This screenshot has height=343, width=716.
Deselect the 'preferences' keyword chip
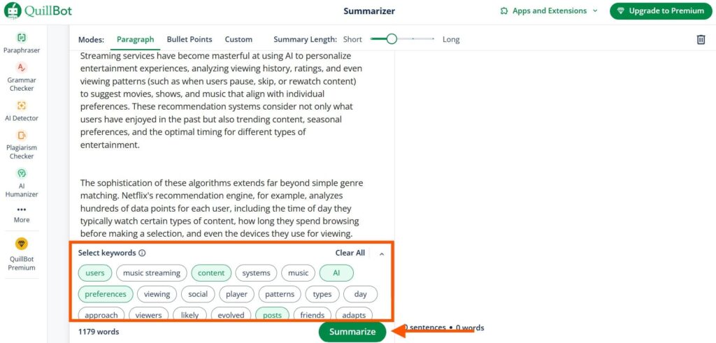point(106,294)
